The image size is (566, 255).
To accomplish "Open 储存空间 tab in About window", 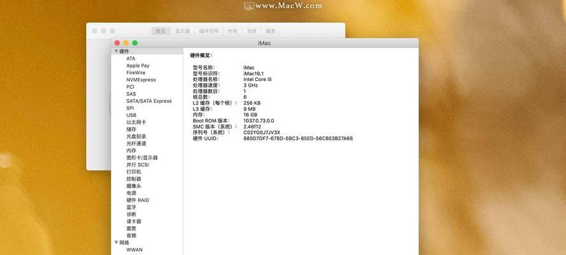I will (x=209, y=31).
